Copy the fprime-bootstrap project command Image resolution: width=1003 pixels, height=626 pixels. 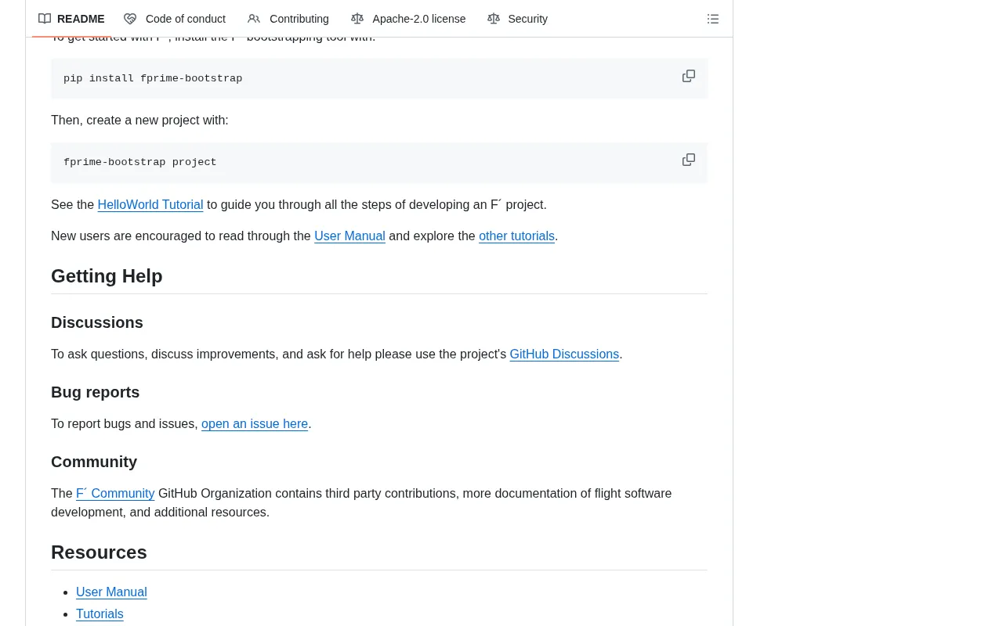[x=689, y=160]
